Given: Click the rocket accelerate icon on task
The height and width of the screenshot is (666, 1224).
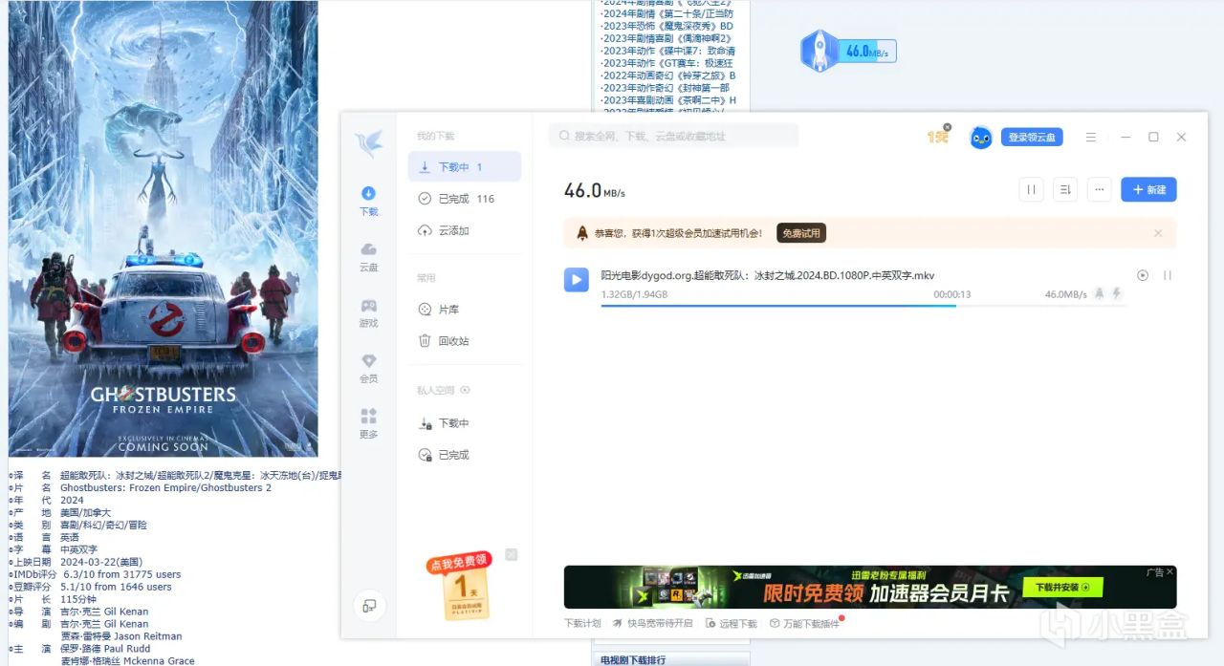Looking at the screenshot, I should pos(1099,294).
